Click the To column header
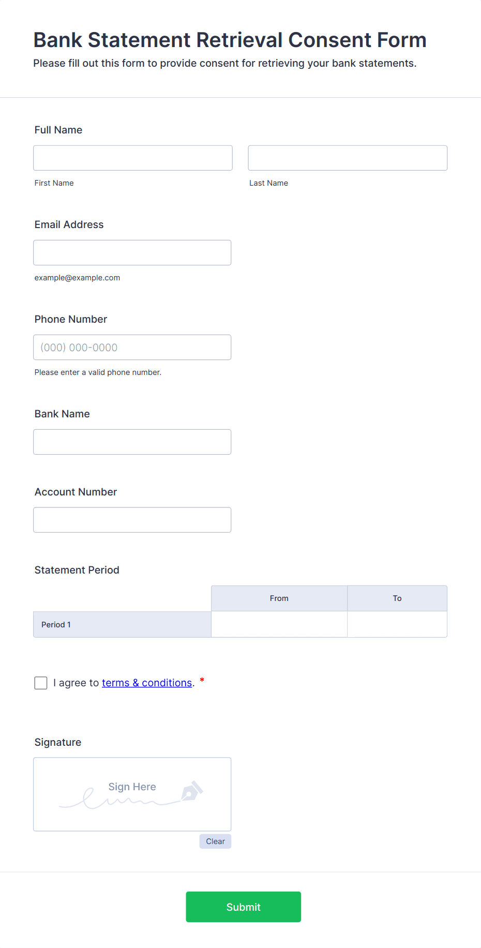Viewport: 481px width, 948px height. [x=397, y=598]
